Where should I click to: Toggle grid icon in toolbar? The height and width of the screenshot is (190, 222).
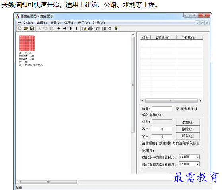[x=104, y=29]
